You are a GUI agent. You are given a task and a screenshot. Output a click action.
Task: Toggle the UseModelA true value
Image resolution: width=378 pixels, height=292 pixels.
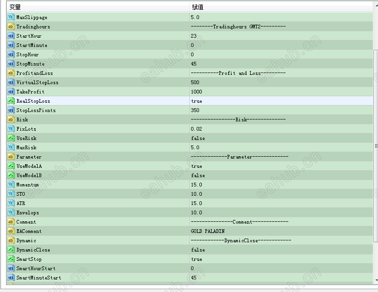196,166
